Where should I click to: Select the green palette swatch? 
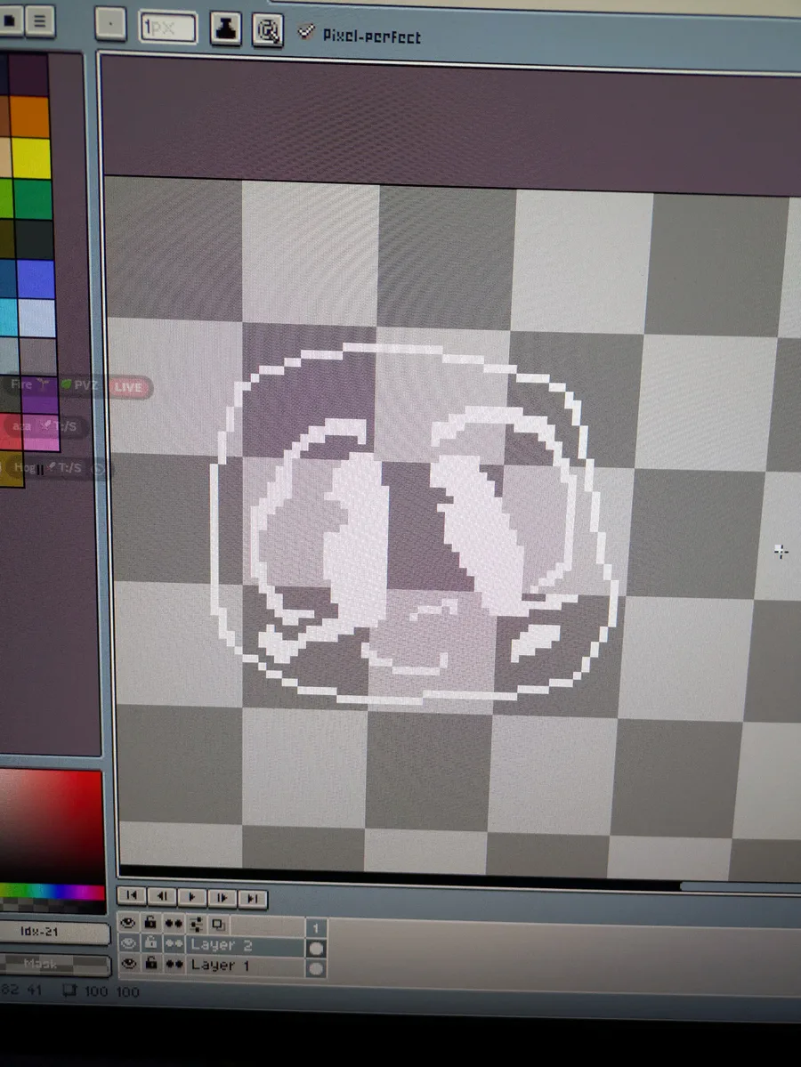[33, 198]
